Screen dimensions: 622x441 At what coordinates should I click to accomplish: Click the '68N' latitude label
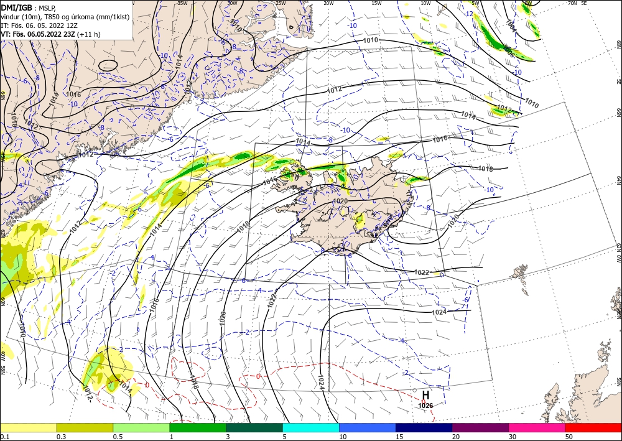pos(619,44)
